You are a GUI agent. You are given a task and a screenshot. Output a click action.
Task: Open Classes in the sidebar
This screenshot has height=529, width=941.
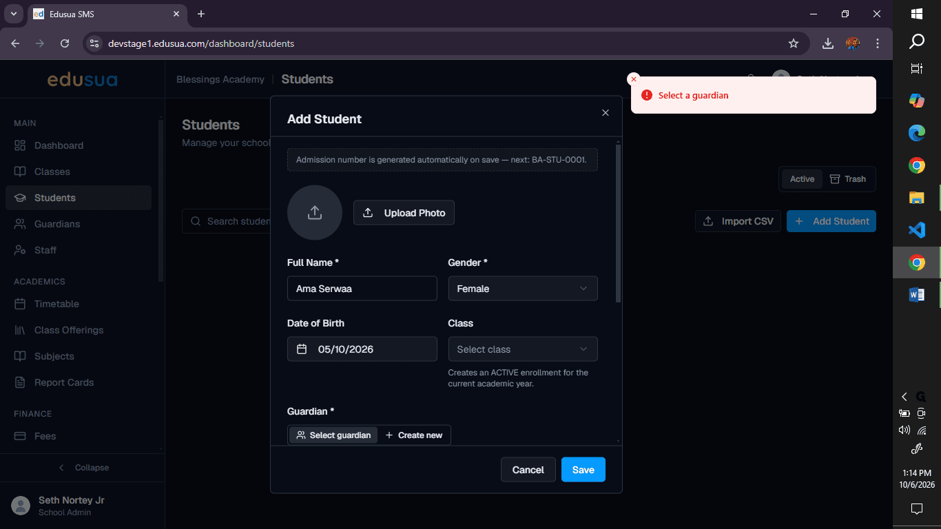(78, 172)
